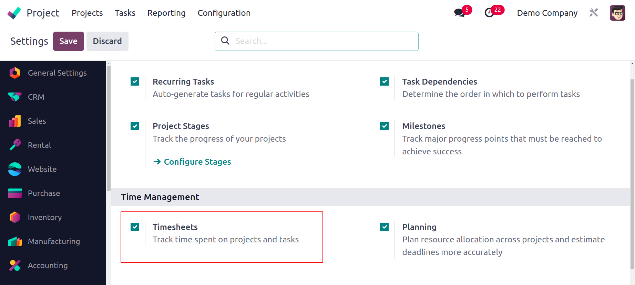Open the Reporting menu
The width and height of the screenshot is (635, 285).
166,13
